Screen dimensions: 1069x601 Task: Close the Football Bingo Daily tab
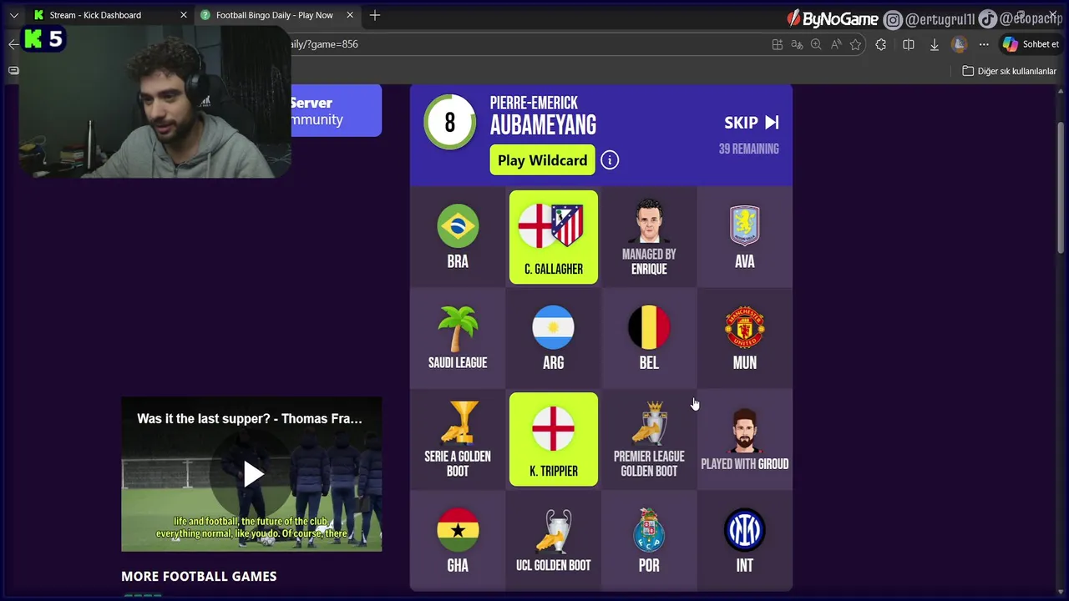click(x=350, y=15)
